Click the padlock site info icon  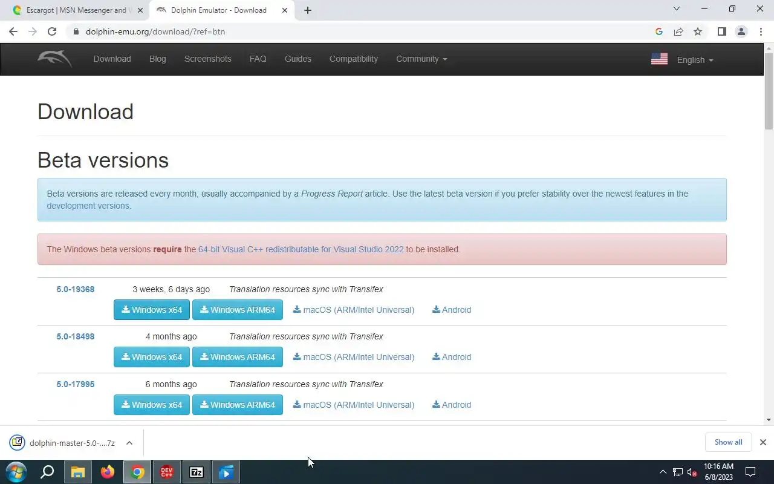point(76,31)
